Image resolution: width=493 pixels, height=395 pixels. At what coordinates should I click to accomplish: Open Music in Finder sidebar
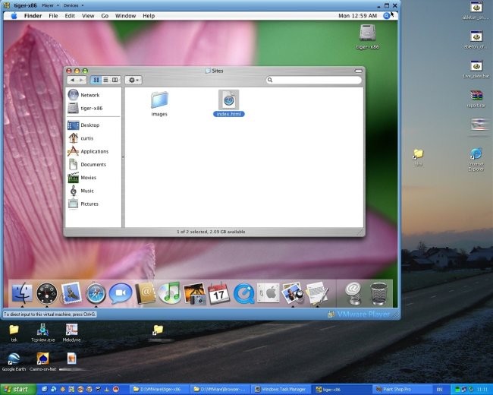click(x=81, y=191)
